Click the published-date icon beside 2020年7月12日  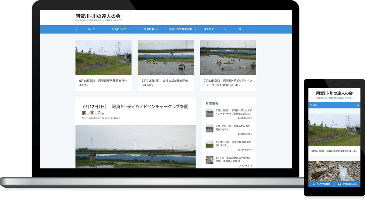point(103,118)
